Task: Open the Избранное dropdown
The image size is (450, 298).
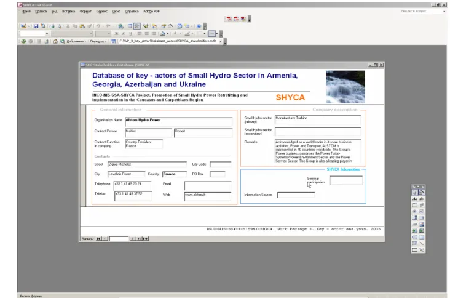Action: click(77, 41)
